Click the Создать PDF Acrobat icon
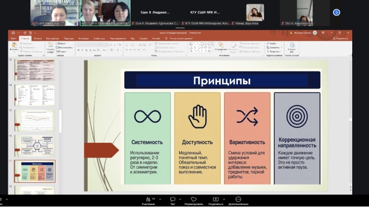 (292, 47)
